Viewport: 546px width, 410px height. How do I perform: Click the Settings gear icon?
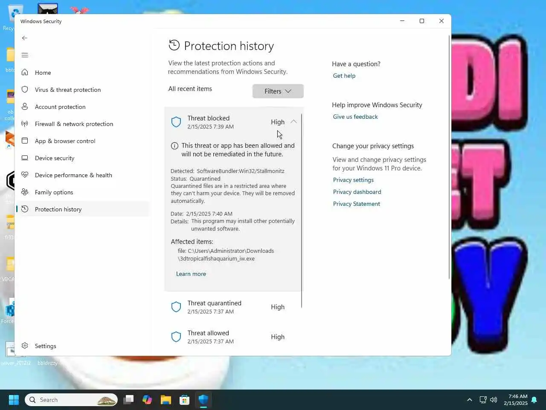pyautogui.click(x=25, y=346)
